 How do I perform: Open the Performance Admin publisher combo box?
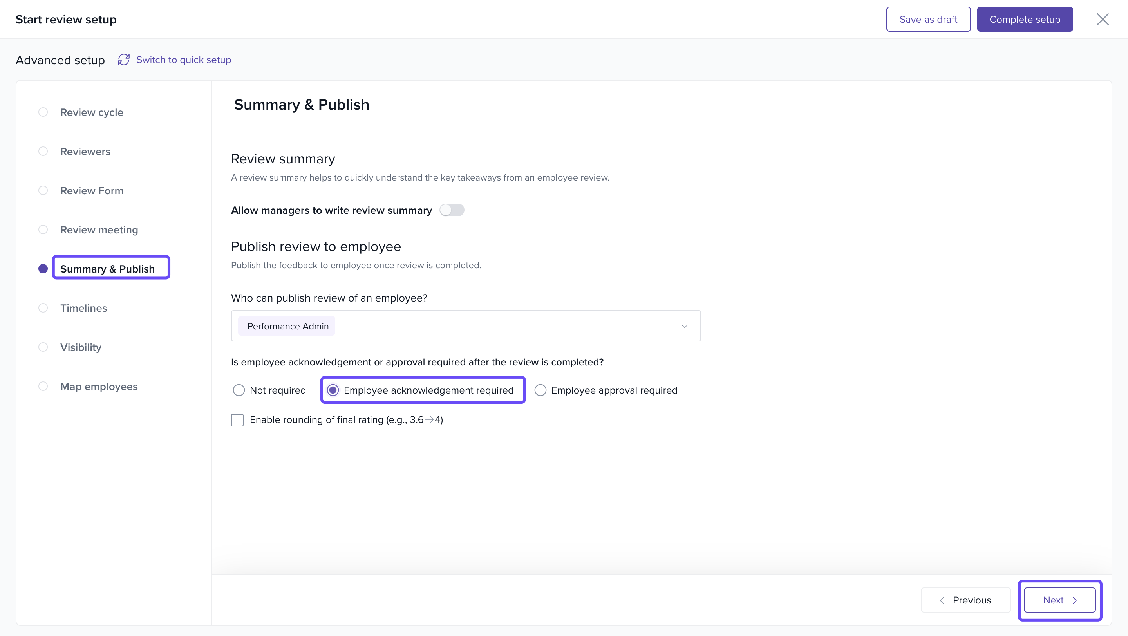[465, 326]
